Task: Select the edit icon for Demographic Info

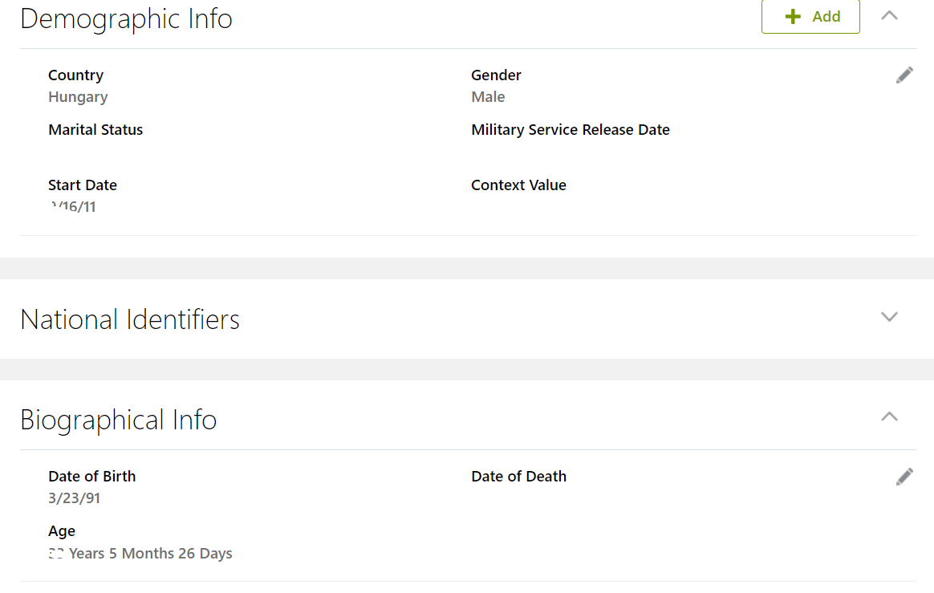Action: 904,74
